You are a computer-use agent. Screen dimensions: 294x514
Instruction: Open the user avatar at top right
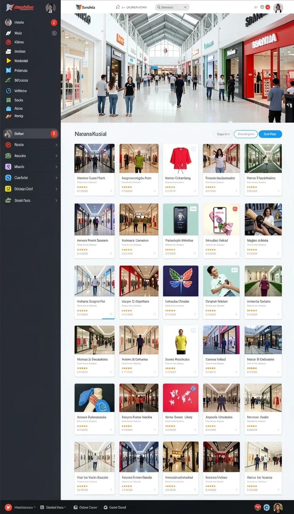(x=278, y=7)
